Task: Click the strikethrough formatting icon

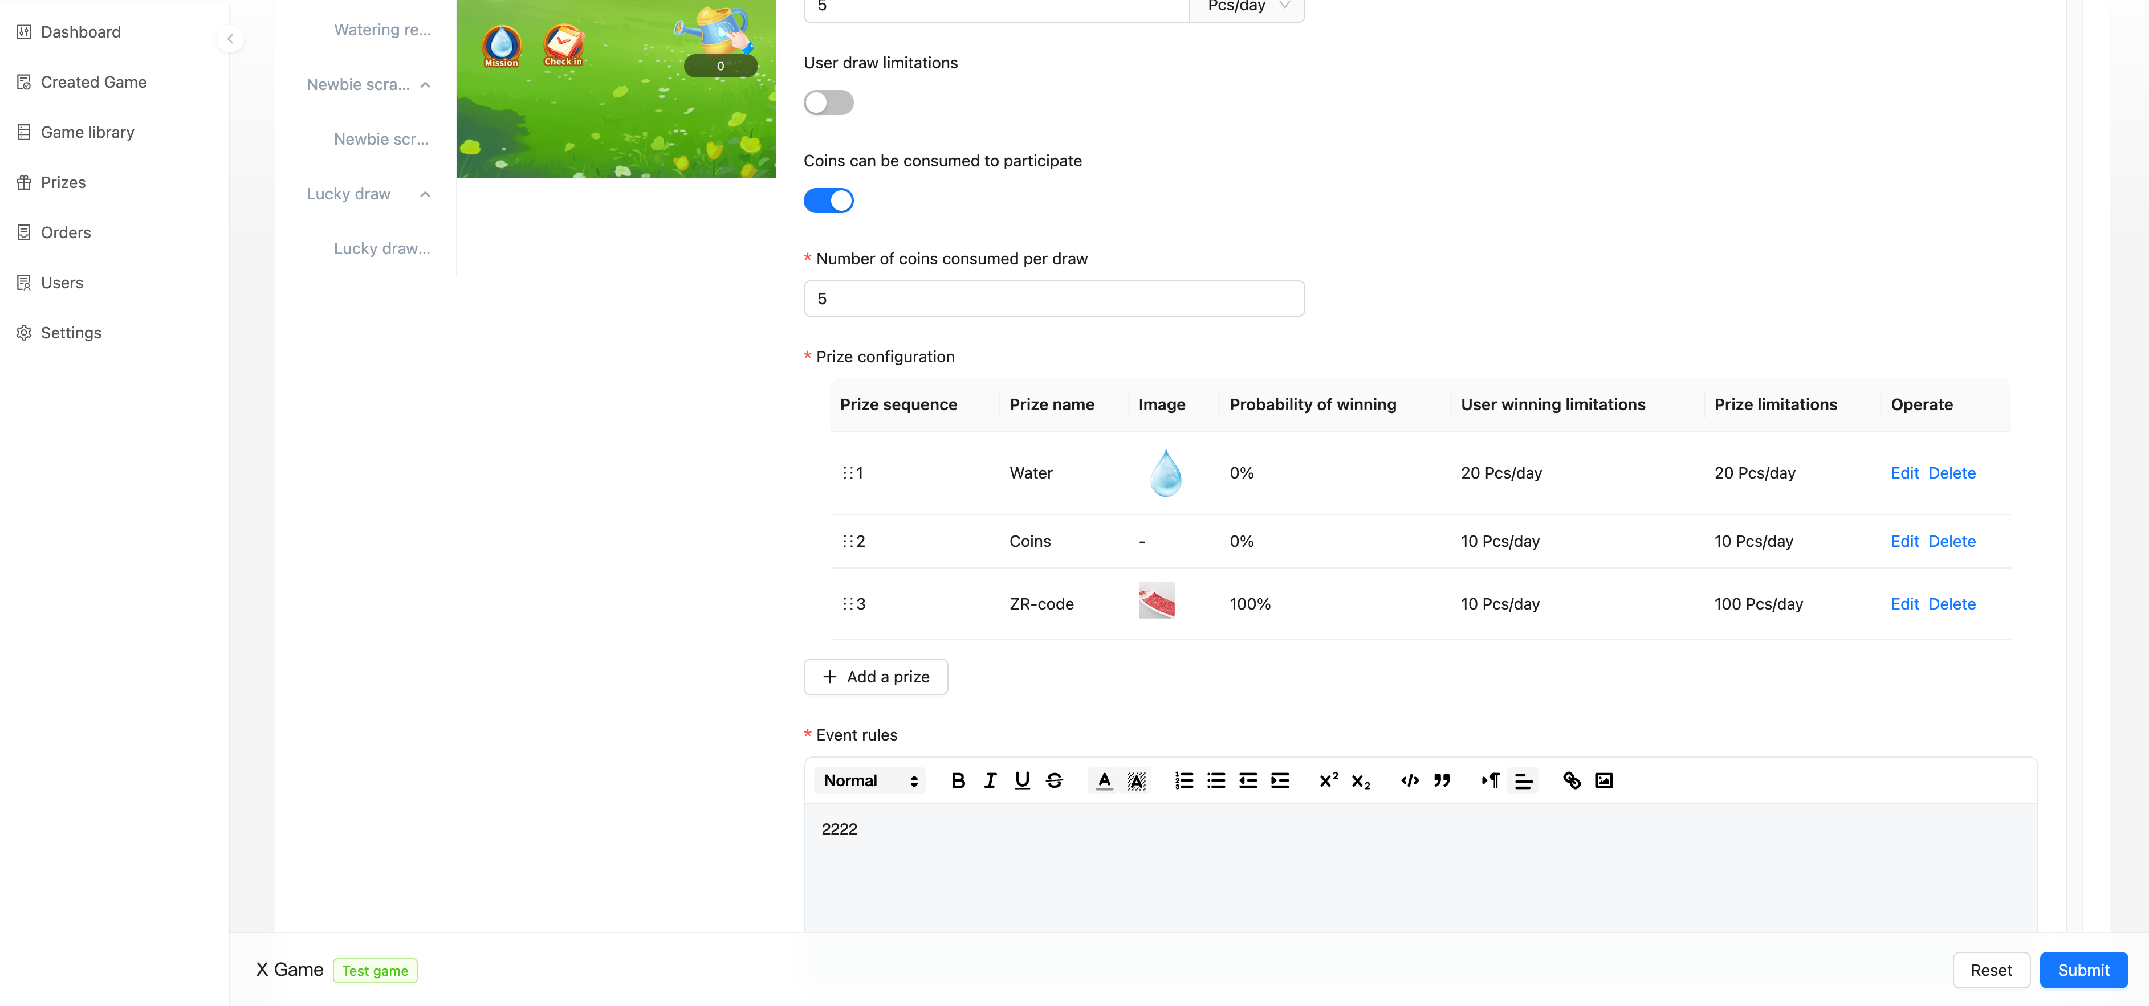Action: tap(1053, 780)
